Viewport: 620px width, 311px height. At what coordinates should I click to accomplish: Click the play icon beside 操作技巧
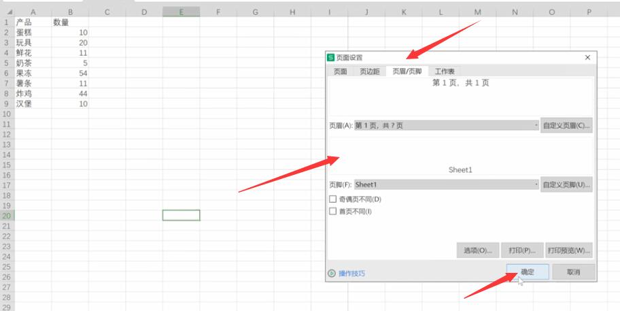tap(332, 274)
